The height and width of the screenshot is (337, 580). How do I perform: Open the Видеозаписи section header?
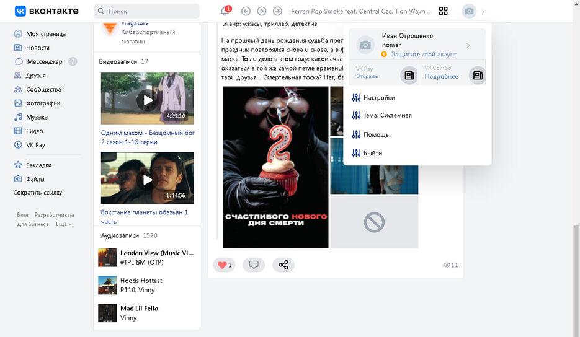[x=123, y=62]
